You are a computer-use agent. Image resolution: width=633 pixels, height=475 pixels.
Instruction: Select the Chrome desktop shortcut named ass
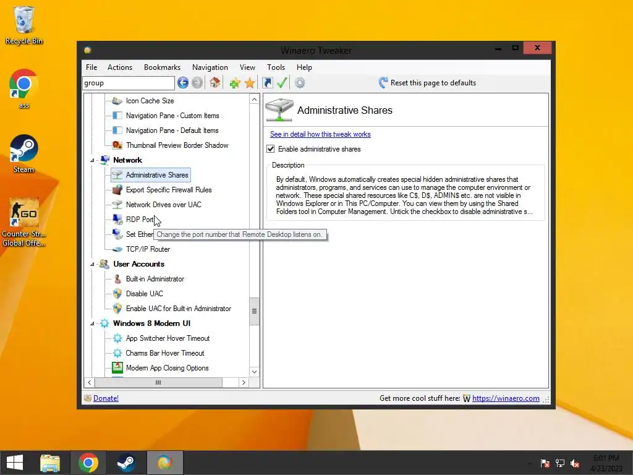pyautogui.click(x=24, y=89)
